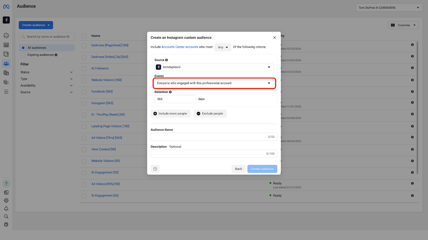Click the Create audience button in dialog
This screenshot has height=240, width=428.
click(x=262, y=169)
